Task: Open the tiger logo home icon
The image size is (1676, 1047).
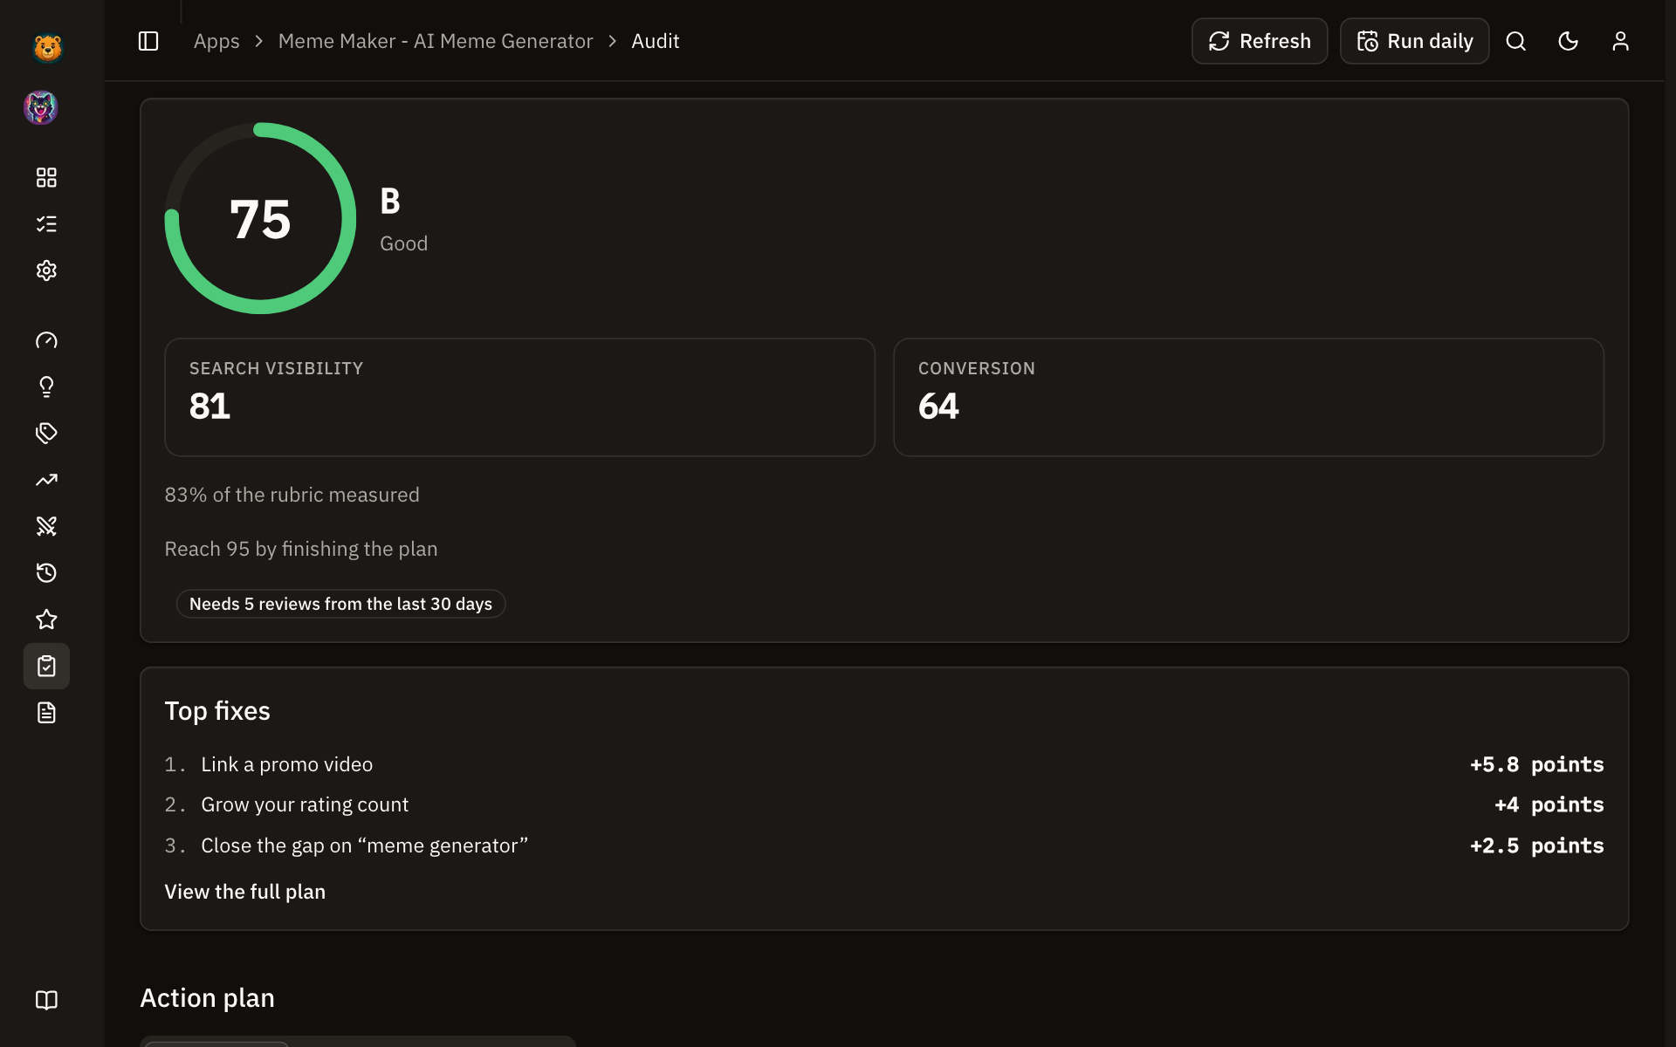Action: [x=47, y=48]
